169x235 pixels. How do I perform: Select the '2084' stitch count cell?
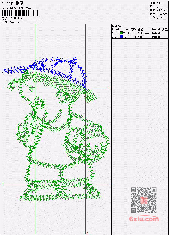126,33
